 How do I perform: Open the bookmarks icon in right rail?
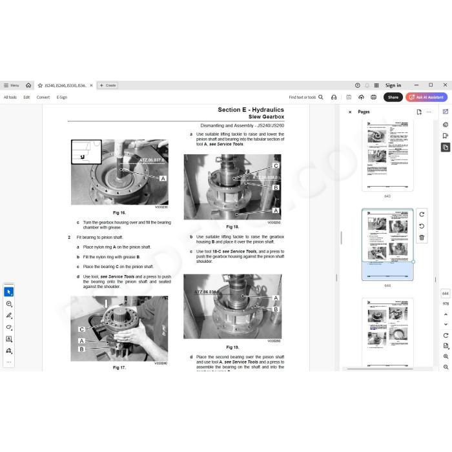446,136
